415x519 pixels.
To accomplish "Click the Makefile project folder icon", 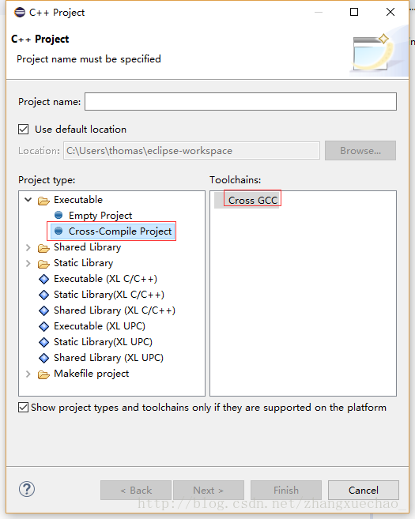I will [x=43, y=374].
